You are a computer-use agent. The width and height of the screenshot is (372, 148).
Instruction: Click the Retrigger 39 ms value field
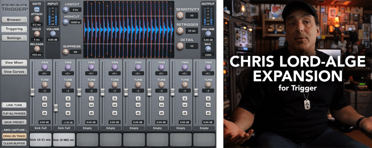192,31
